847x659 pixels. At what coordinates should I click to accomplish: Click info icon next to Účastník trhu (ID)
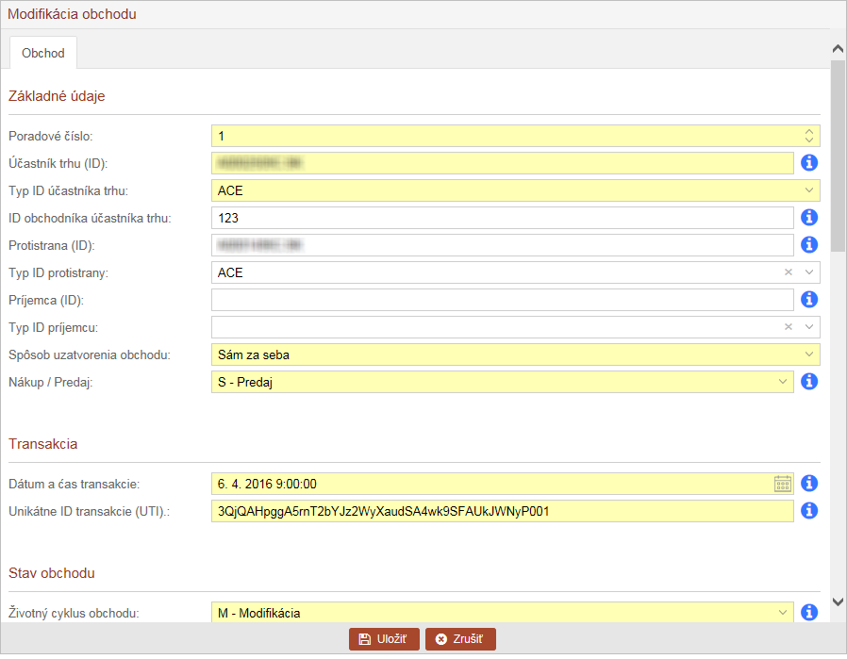808,162
